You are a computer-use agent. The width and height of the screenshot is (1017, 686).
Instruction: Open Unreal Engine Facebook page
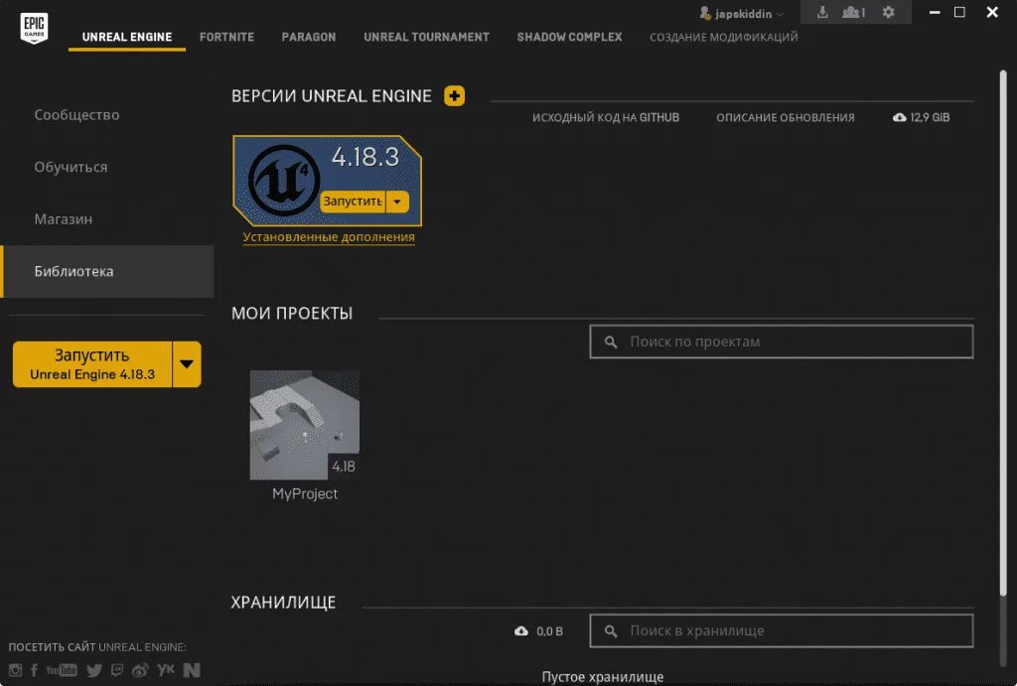[34, 670]
